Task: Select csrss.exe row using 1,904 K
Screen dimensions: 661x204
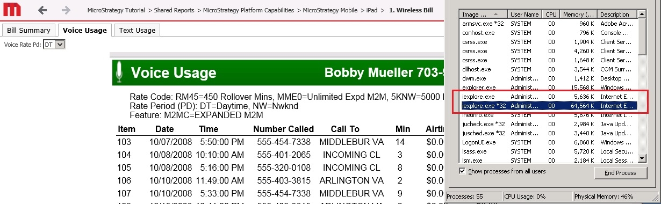Action: (x=549, y=42)
